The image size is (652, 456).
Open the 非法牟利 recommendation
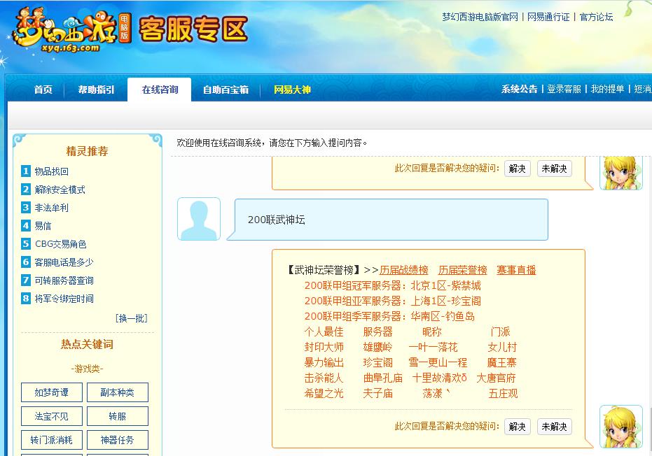[52, 208]
